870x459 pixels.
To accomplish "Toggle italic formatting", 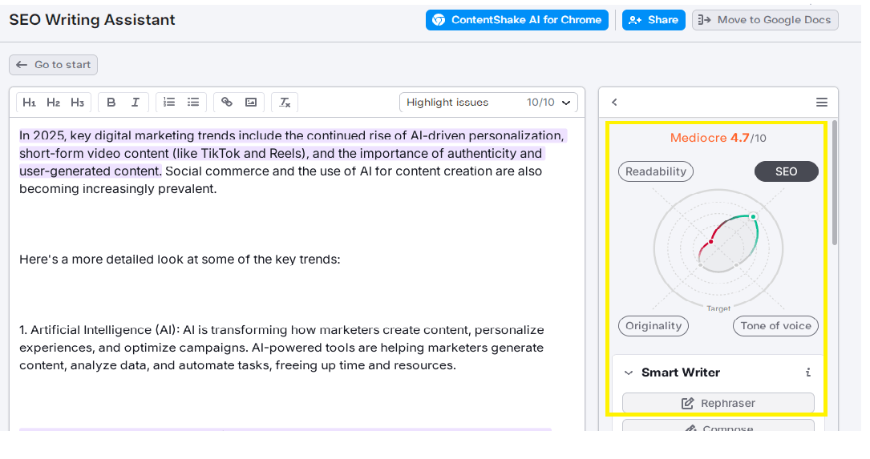I will tap(135, 103).
